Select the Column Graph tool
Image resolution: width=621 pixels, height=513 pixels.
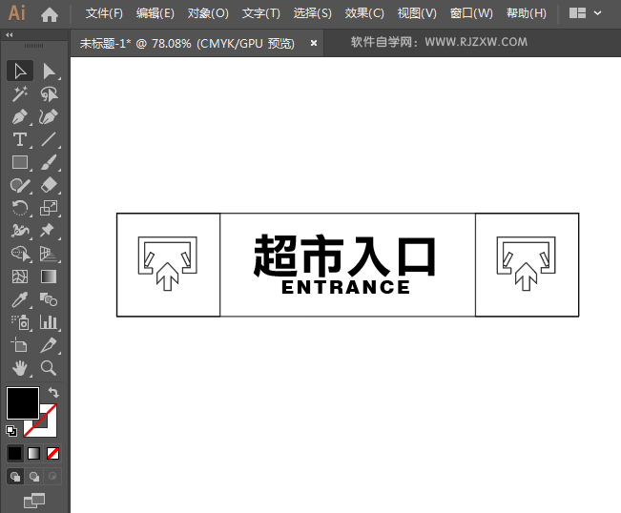point(49,322)
